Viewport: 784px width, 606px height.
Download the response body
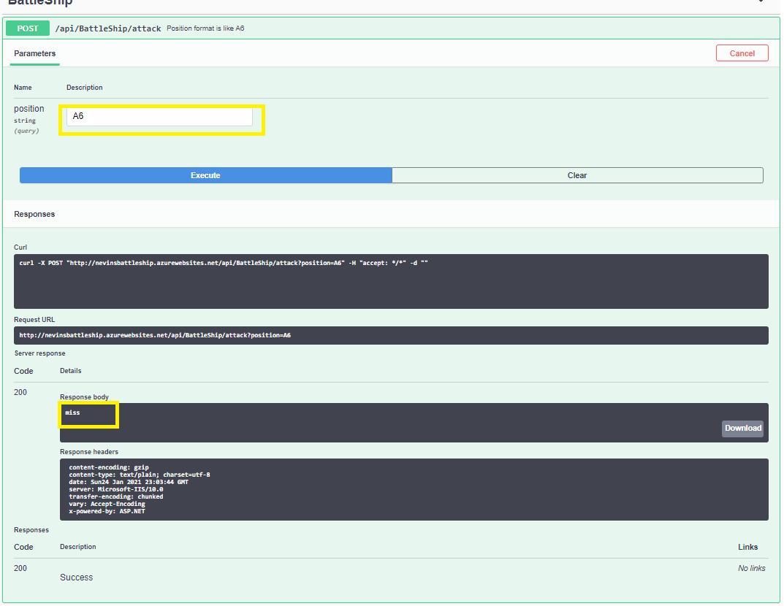point(742,428)
